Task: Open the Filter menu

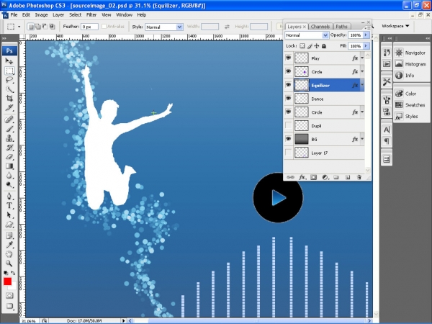Action: (91, 15)
